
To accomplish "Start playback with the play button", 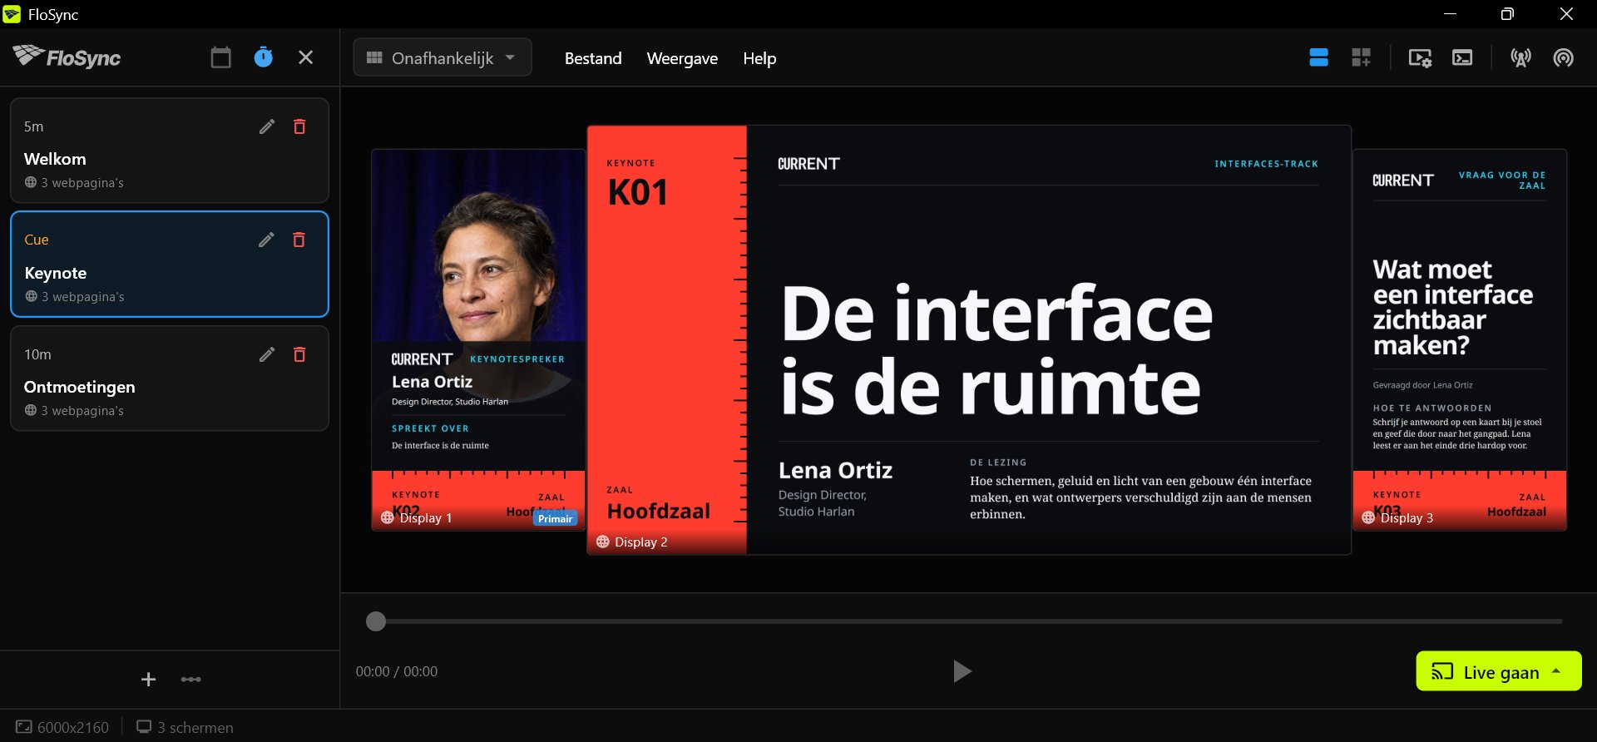I will [x=962, y=671].
